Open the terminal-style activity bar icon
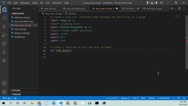The width and height of the screenshot is (188, 106). pos(4,60)
